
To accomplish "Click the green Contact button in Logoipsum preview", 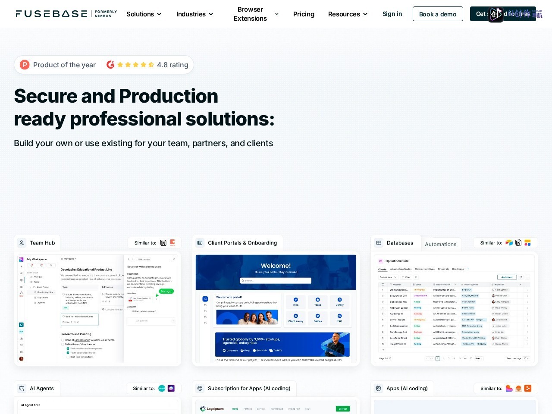I will pyautogui.click(x=343, y=408).
